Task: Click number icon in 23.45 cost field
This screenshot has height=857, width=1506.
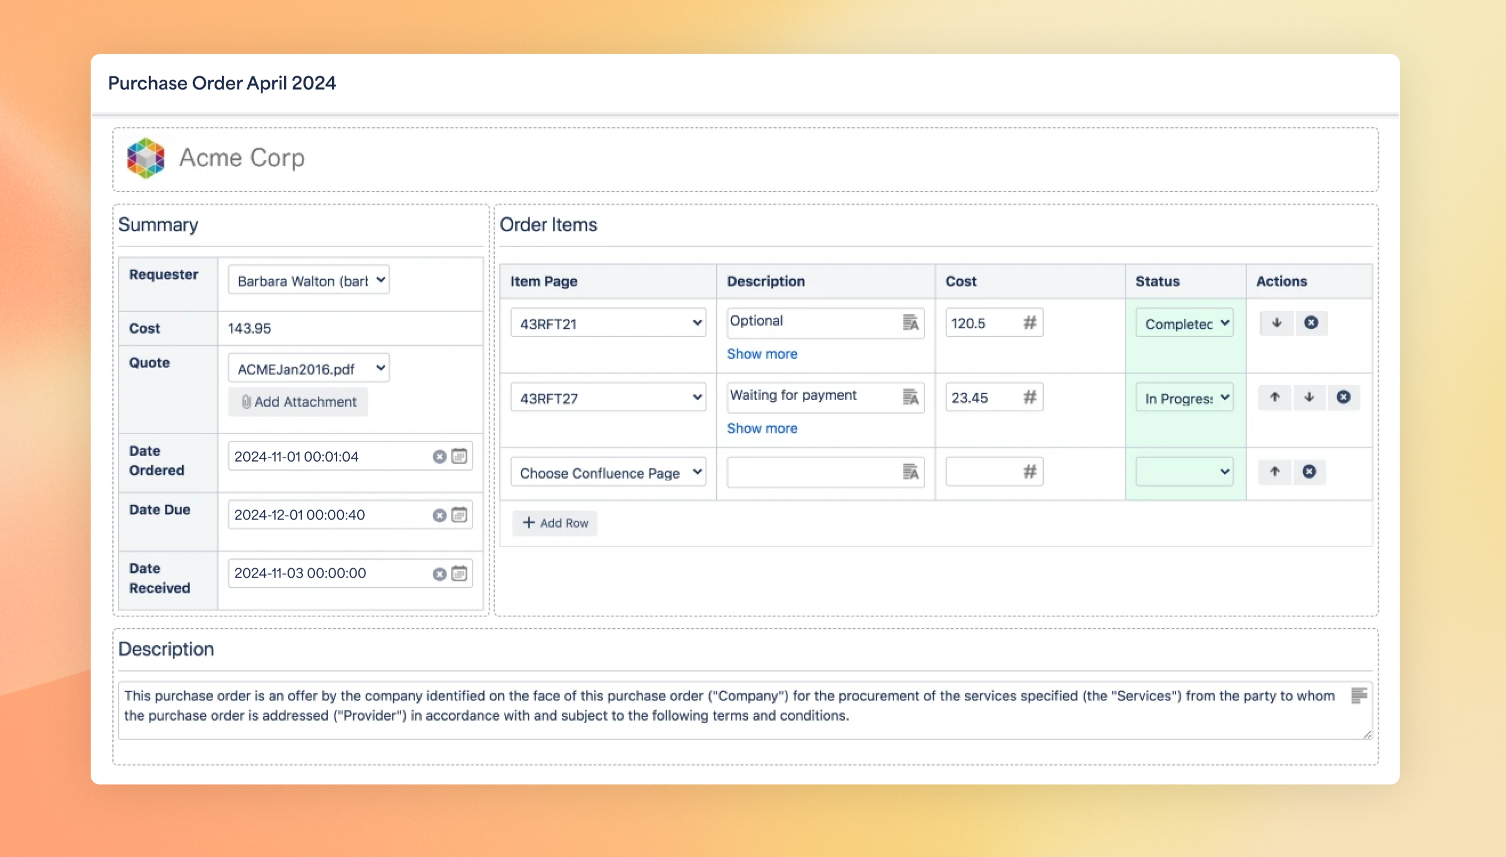Action: (1029, 397)
